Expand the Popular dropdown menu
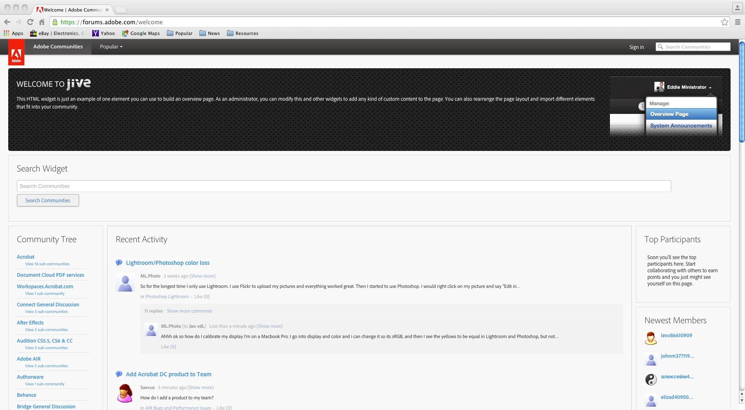Viewport: 745px width, 410px height. [x=111, y=47]
